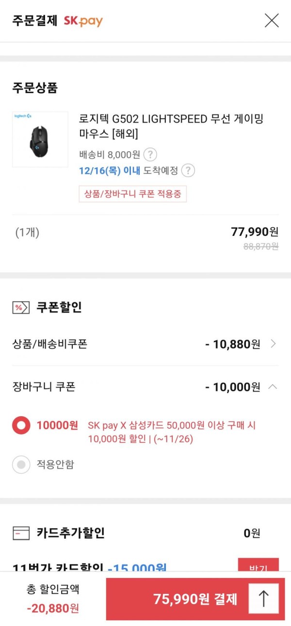Tap the 장바구니 쿠폰 row label
Image resolution: width=291 pixels, height=626 pixels.
point(44,387)
